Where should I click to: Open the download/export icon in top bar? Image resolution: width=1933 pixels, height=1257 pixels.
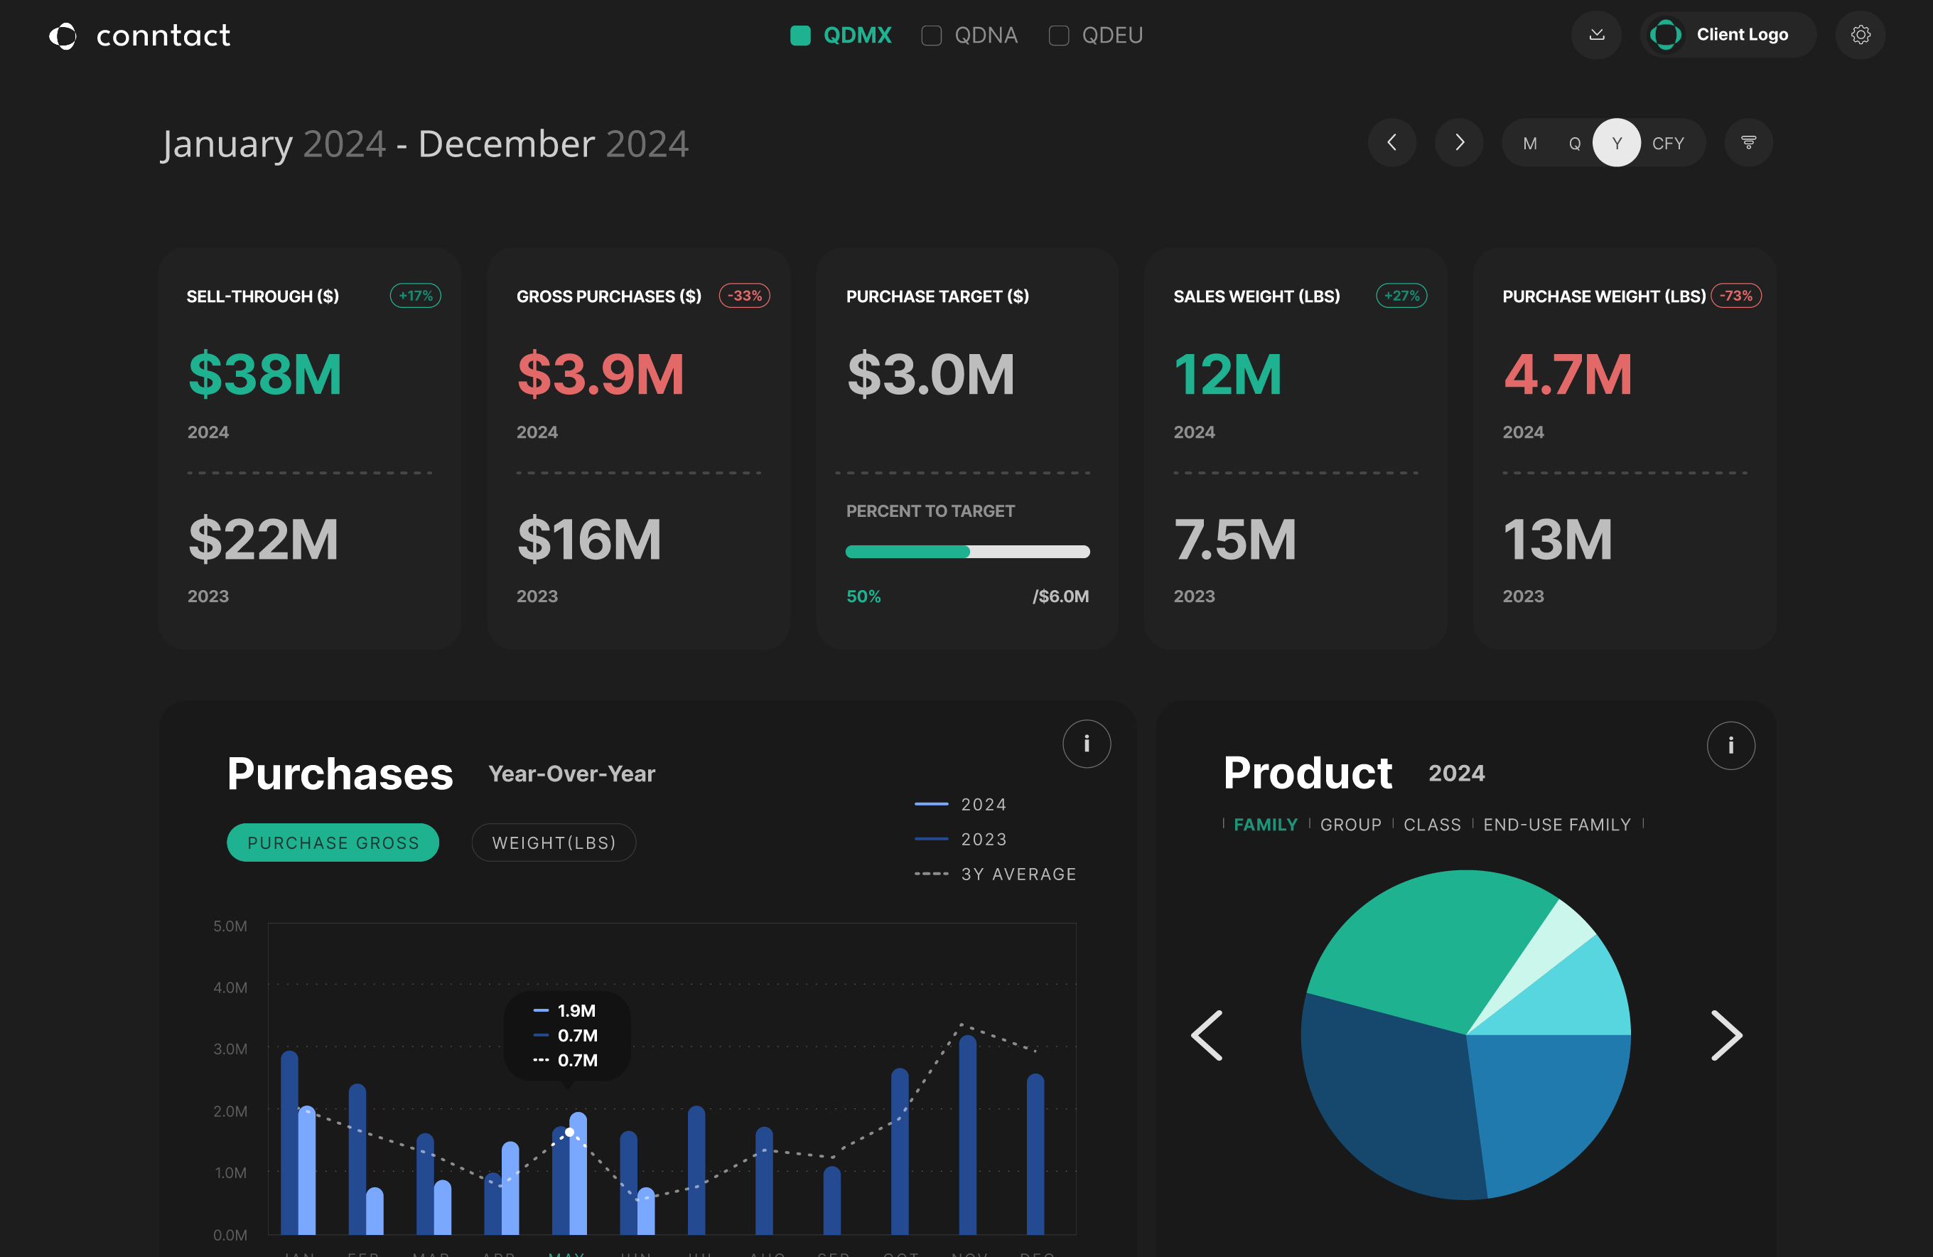click(1597, 35)
